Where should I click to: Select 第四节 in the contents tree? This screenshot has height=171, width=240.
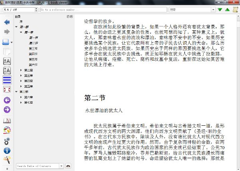tap(33, 54)
